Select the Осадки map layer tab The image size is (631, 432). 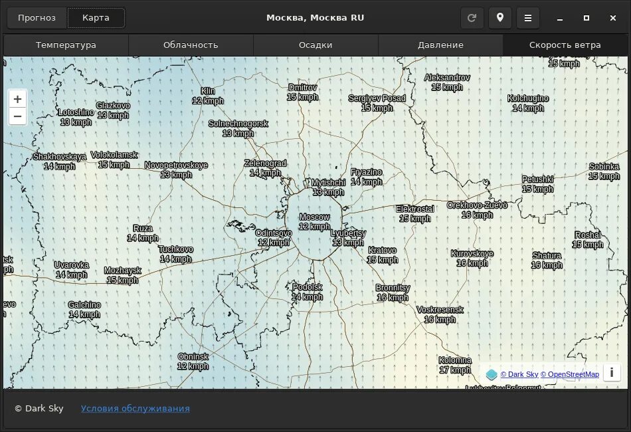pos(315,45)
